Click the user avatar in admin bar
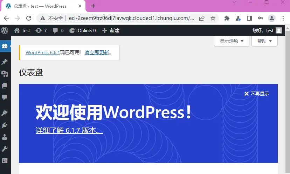290x174 pixels. pos(279,30)
